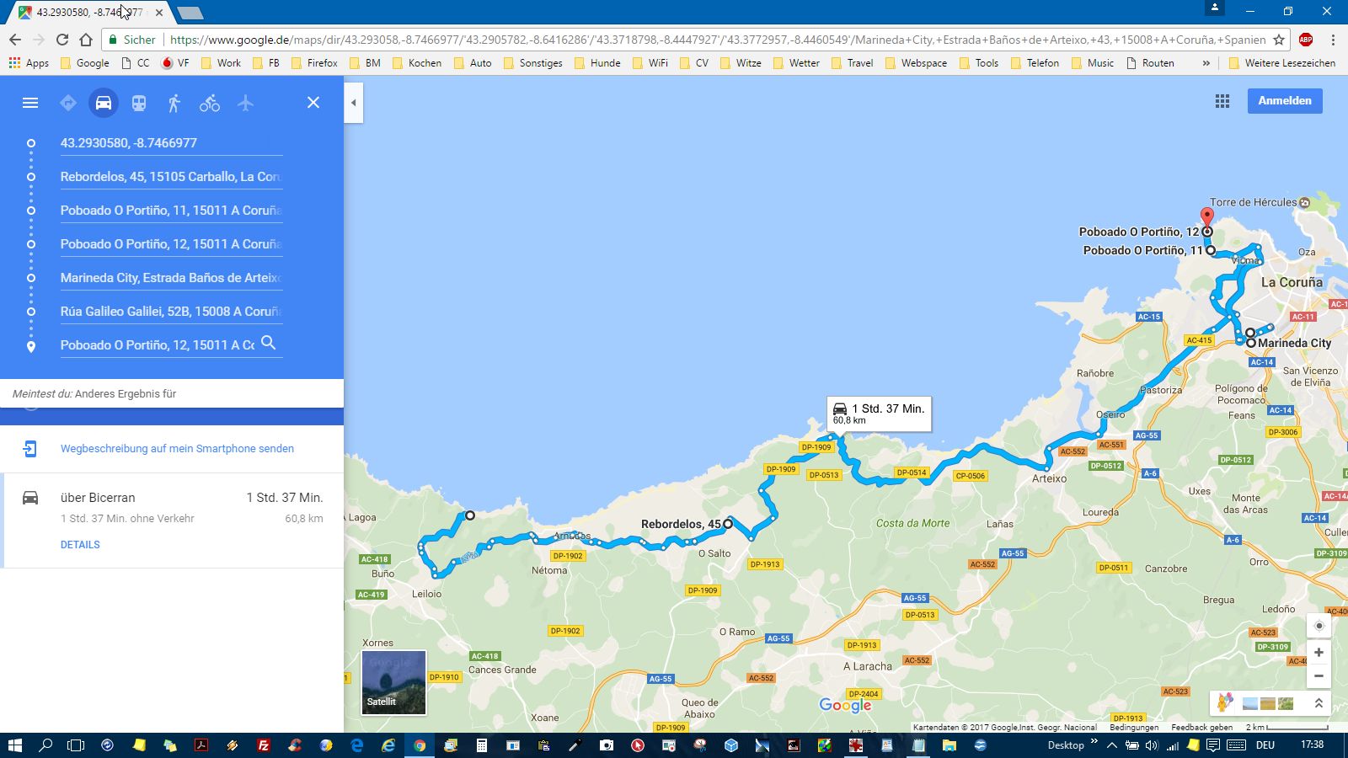
Task: Open DETAILS for route über Bicerran
Action: tap(80, 545)
